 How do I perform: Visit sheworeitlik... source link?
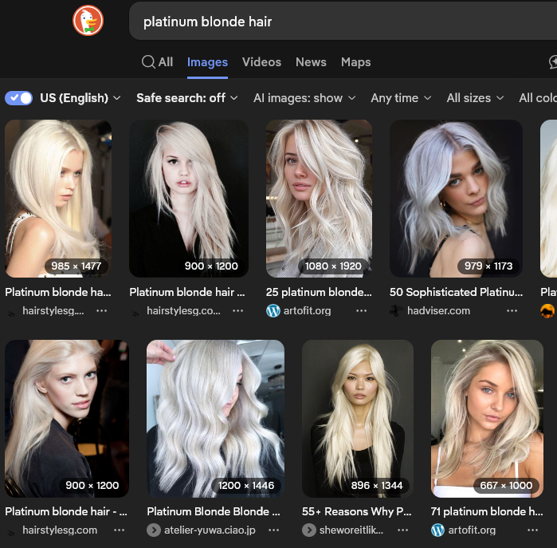click(x=351, y=530)
